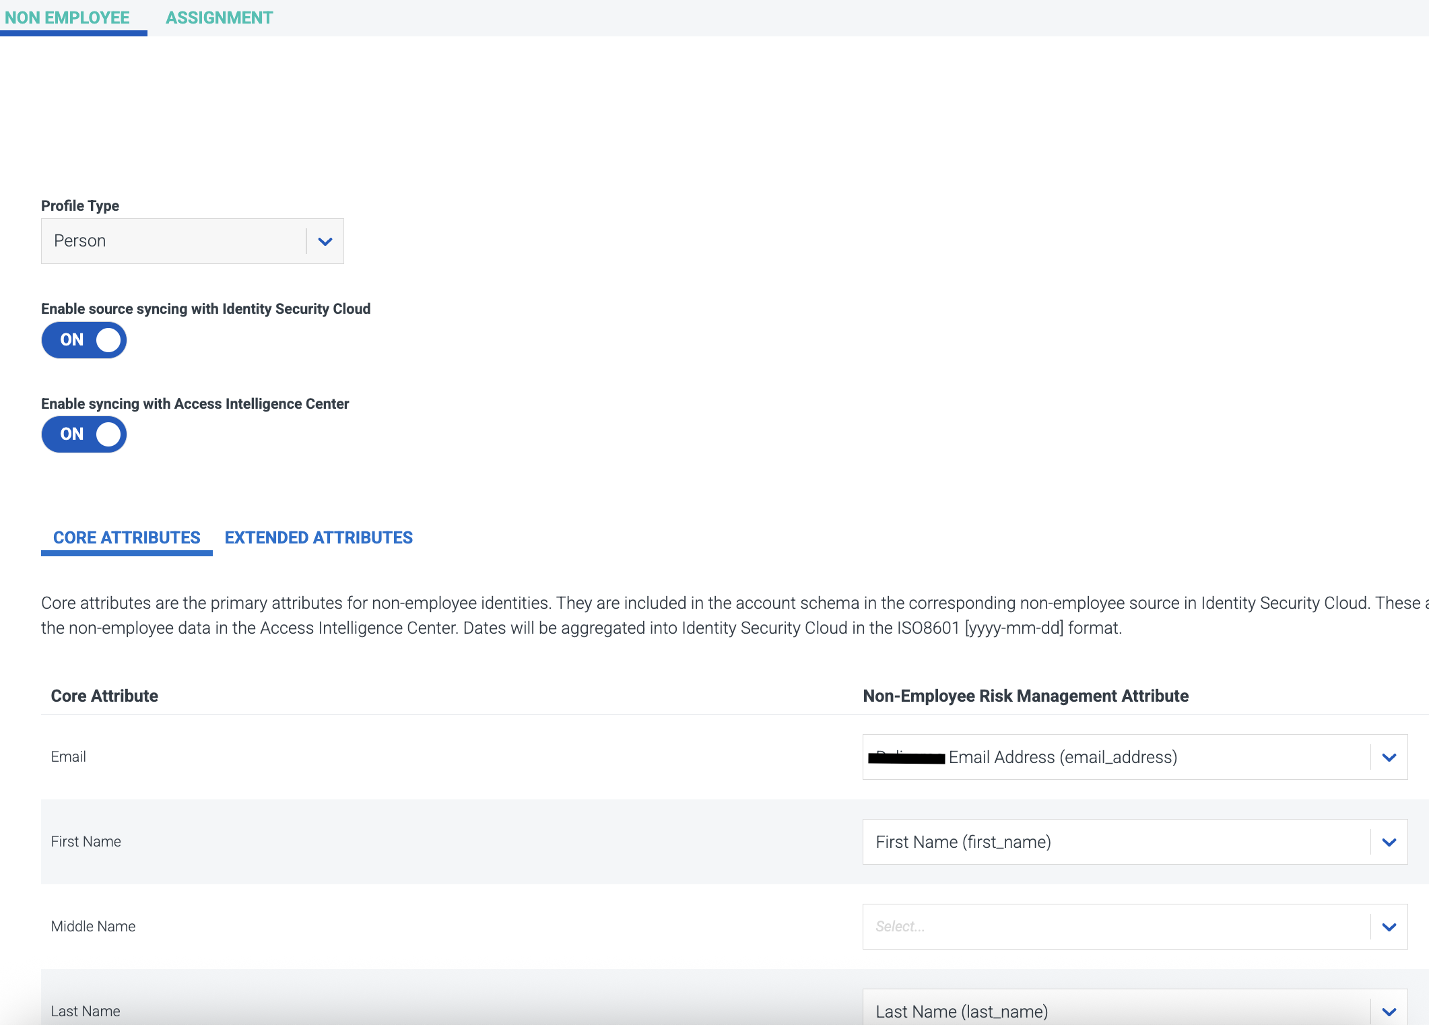Open the EXTENDED ATTRIBUTES tab
1429x1025 pixels.
pyautogui.click(x=319, y=537)
